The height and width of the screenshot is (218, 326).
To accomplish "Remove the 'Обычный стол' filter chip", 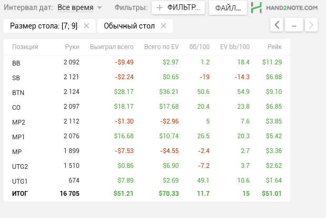I will (x=163, y=26).
